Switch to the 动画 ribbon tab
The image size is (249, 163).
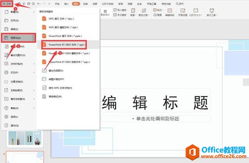95,3
